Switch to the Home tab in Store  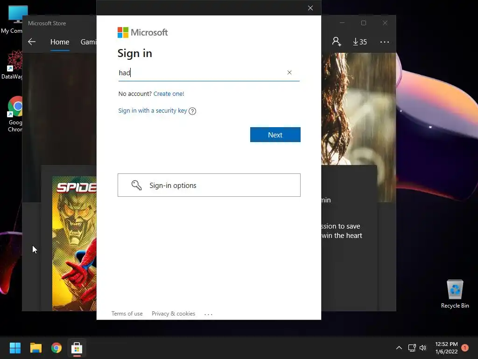coord(60,42)
